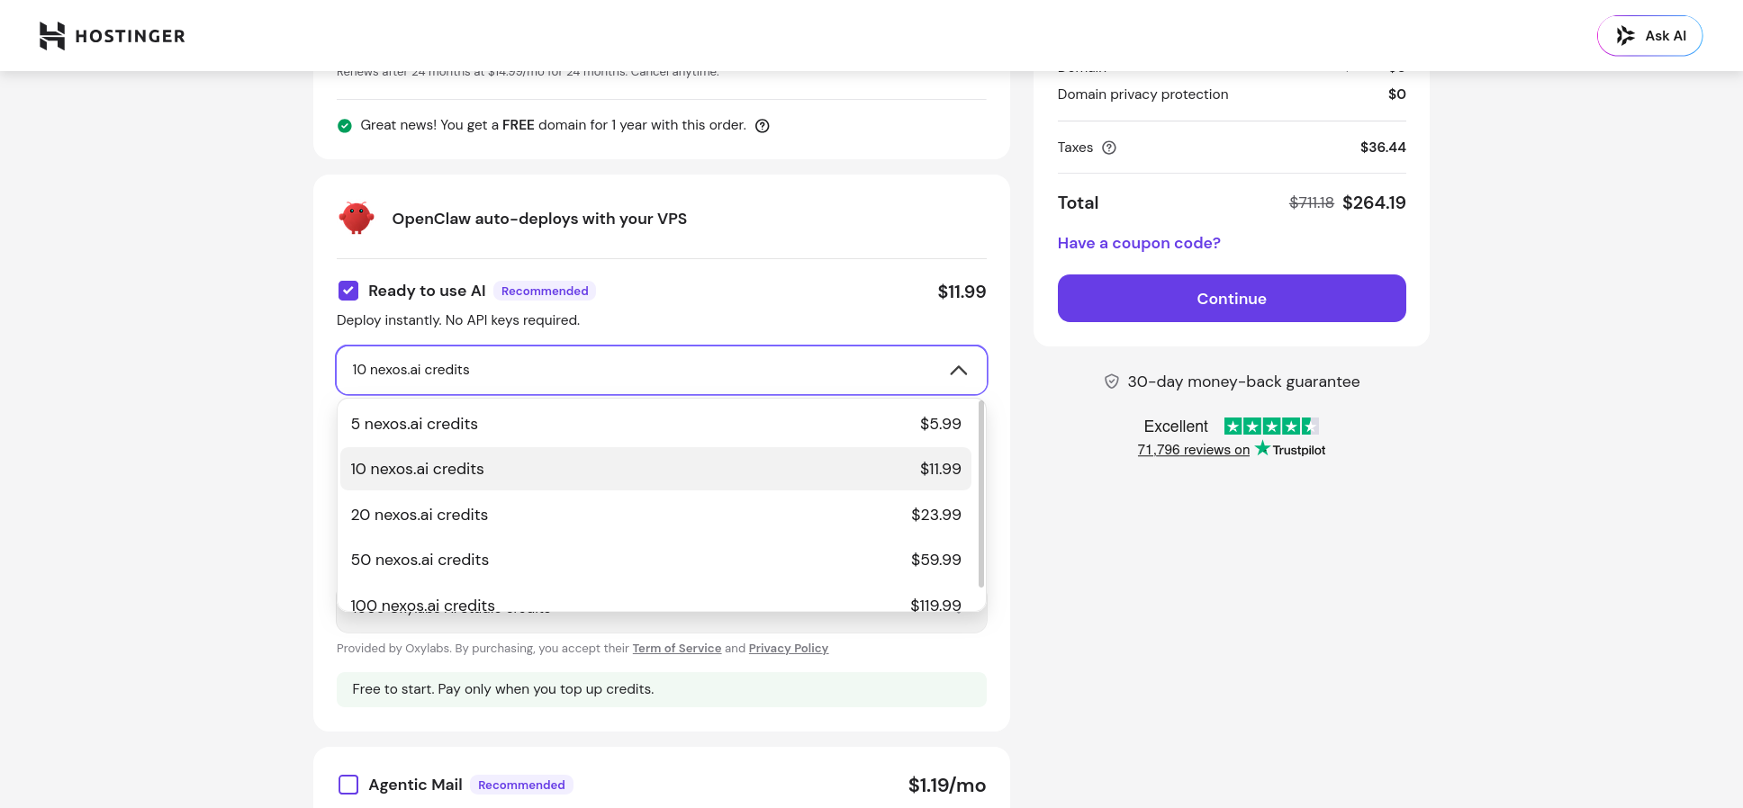Uncheck the Ready to use AI checkbox

point(348,291)
